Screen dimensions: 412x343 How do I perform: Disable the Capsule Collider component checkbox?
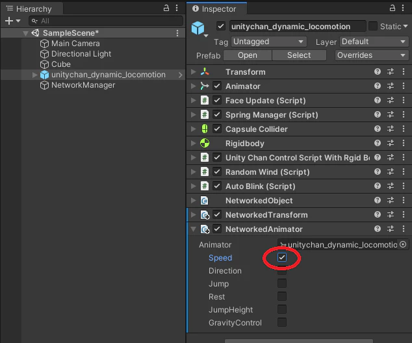click(217, 129)
